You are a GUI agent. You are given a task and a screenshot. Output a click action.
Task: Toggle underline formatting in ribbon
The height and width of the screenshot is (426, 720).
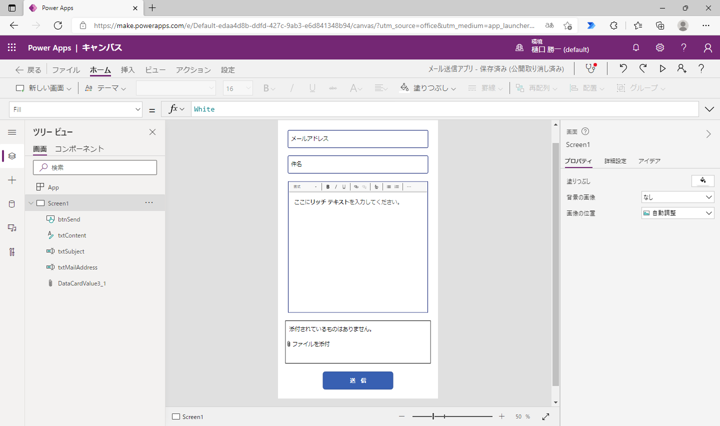[x=312, y=88]
